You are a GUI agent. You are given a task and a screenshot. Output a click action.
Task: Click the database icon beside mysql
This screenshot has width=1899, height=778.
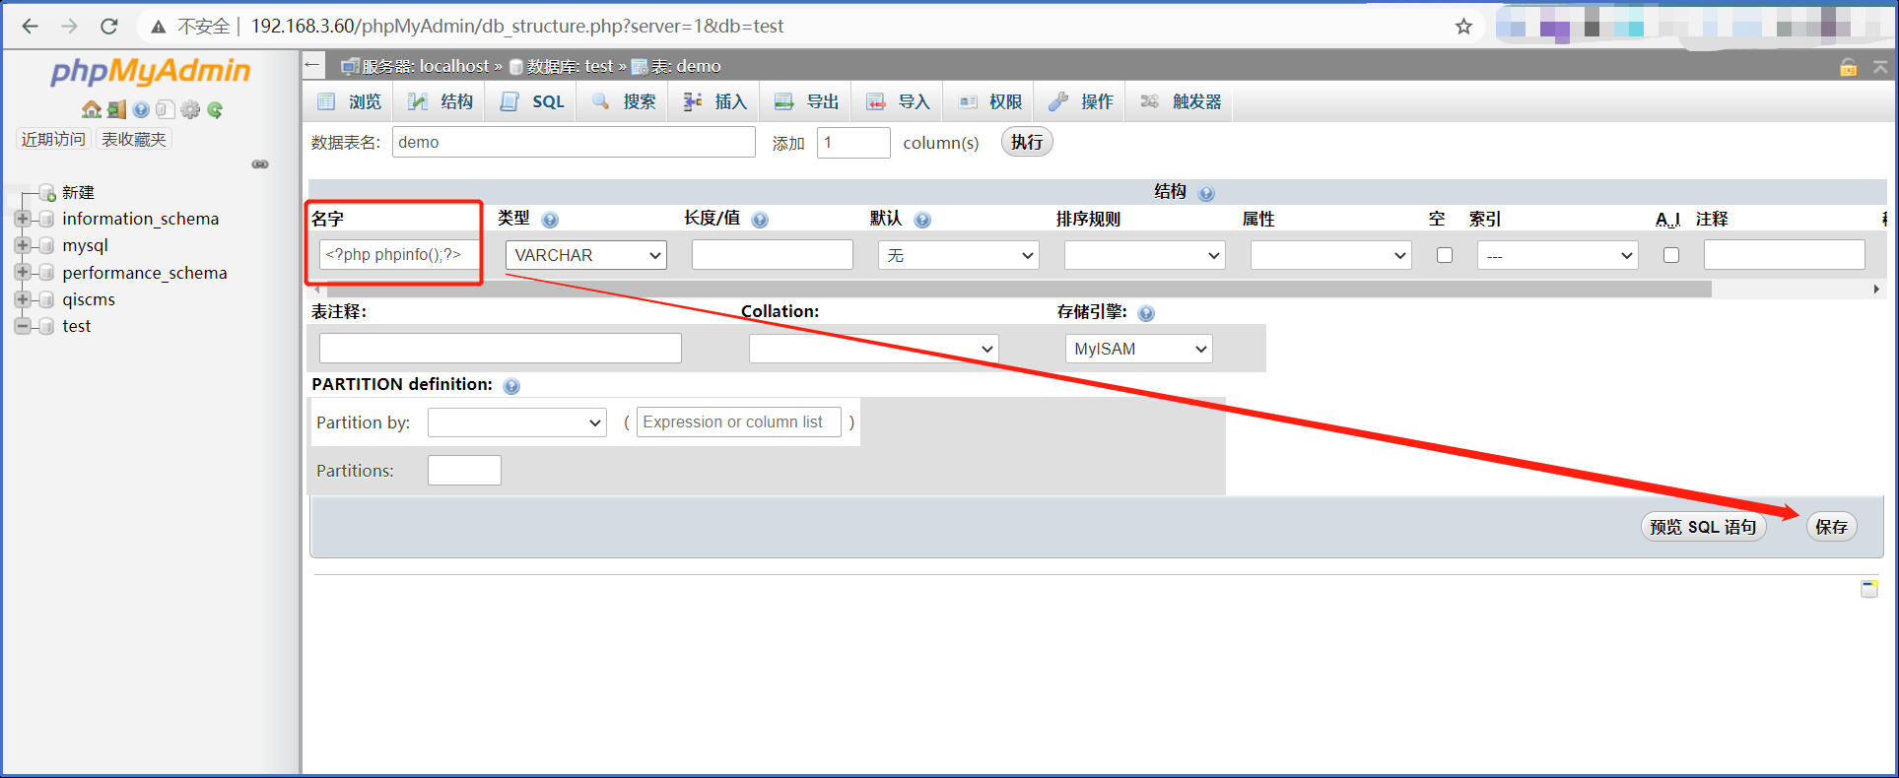tap(45, 245)
